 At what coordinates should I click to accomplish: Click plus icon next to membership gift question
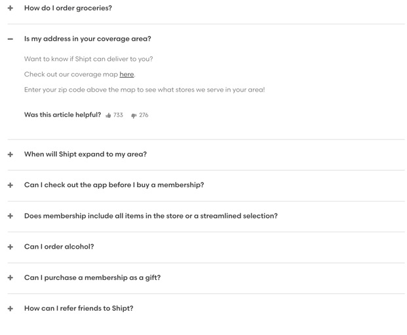[x=10, y=277]
